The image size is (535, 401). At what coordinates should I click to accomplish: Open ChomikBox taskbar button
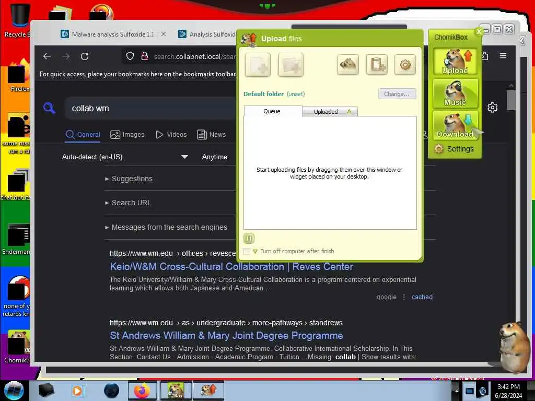click(176, 391)
